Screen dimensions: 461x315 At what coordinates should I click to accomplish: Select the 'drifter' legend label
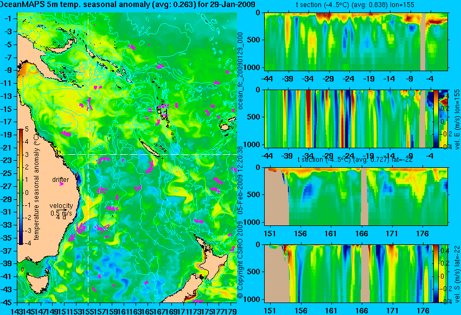tap(61, 180)
